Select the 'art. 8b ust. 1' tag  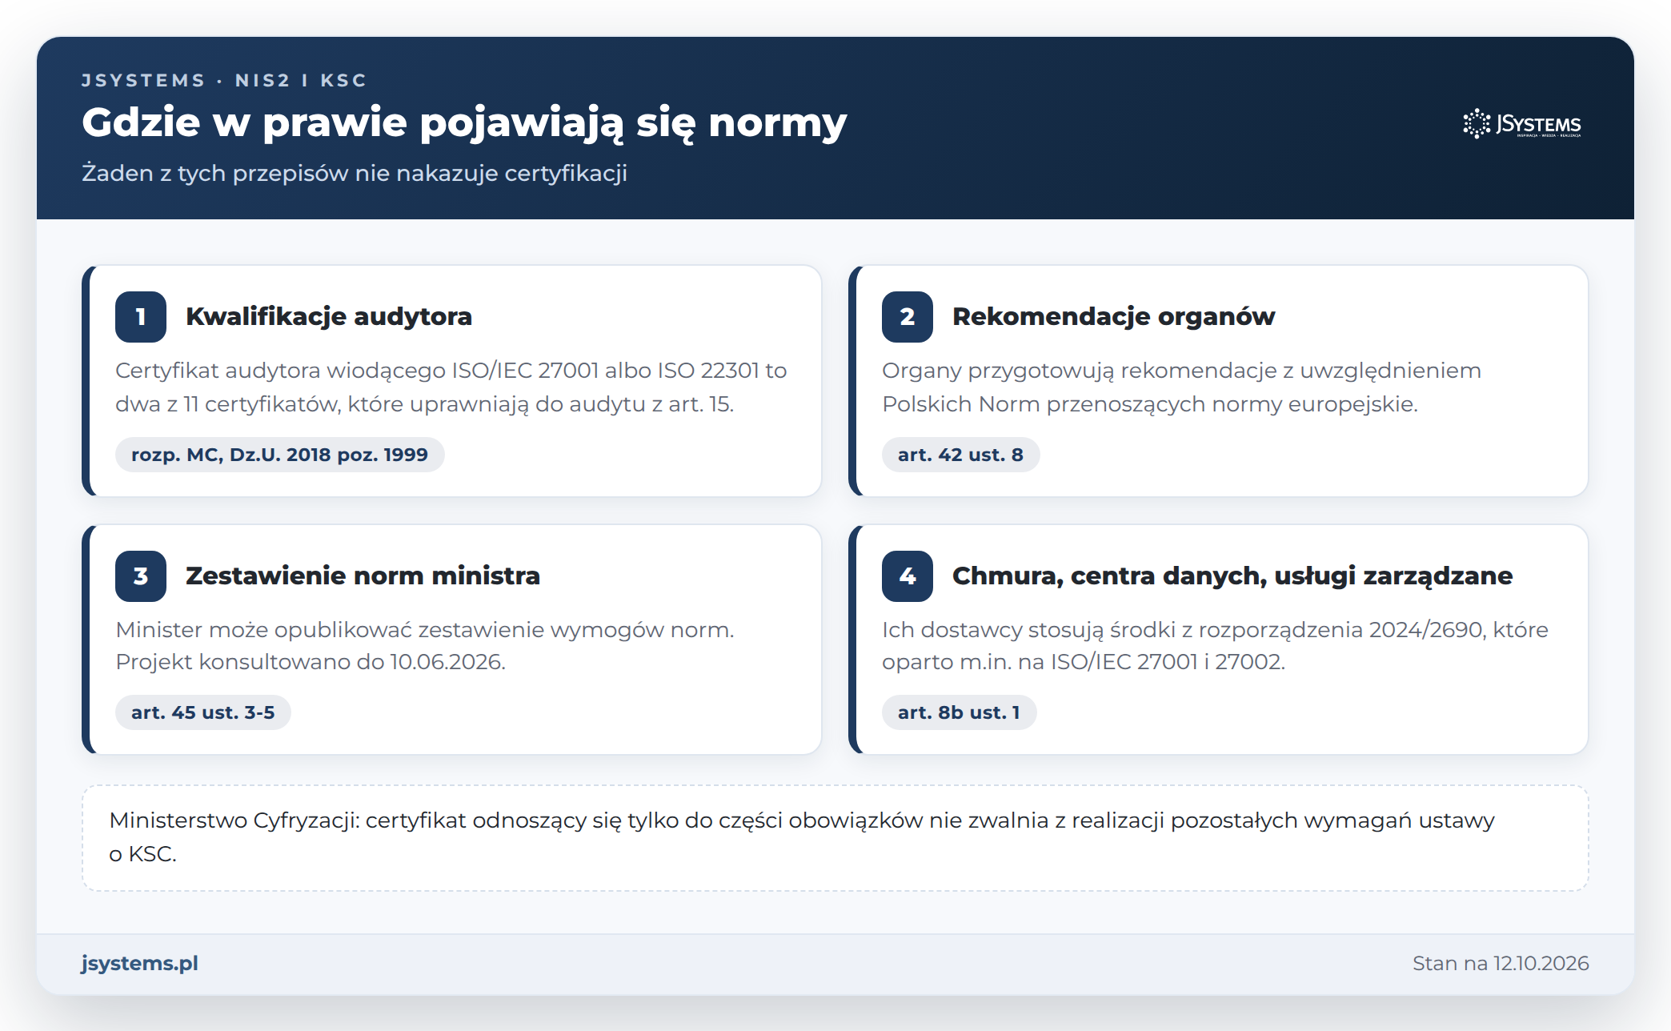(x=959, y=712)
